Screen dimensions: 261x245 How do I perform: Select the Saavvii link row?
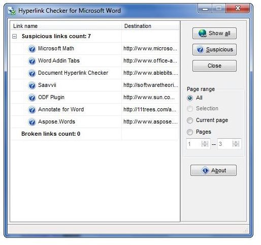tap(95, 85)
